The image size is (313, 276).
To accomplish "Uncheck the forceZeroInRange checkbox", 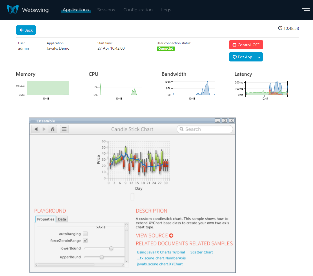I will (85, 240).
